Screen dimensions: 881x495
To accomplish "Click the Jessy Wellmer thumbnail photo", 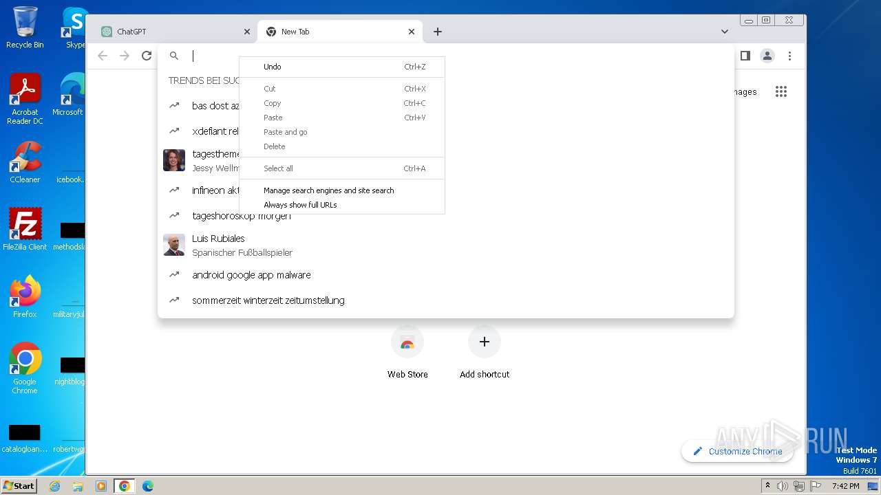I will click(174, 160).
